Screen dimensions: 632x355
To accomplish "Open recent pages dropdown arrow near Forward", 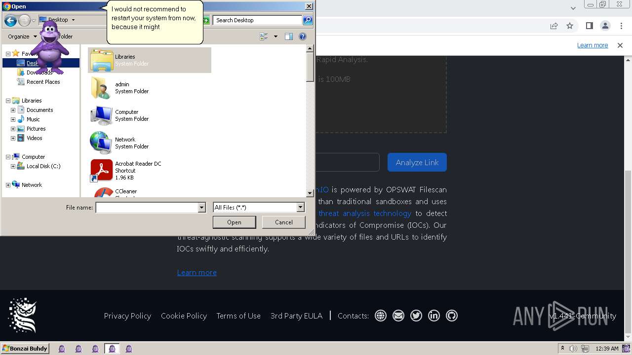I will 34,20.
